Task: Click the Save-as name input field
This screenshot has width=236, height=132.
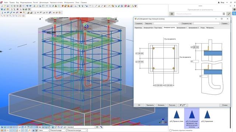Action: pos(206,23)
